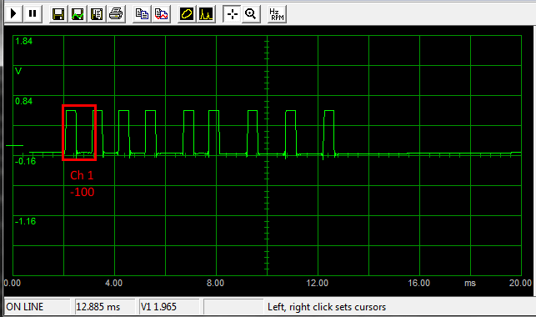The image size is (536, 317).
Task: Click the copy icon with two blue pages
Action: pyautogui.click(x=142, y=14)
